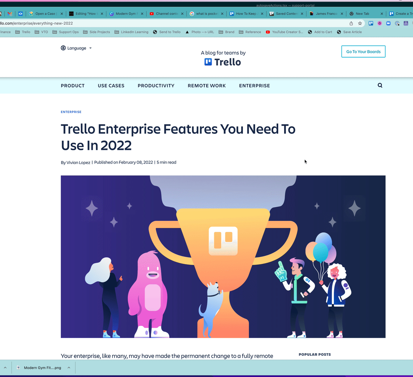
Task: Close the 'Modern Gym' tab
Action: pyautogui.click(x=142, y=14)
